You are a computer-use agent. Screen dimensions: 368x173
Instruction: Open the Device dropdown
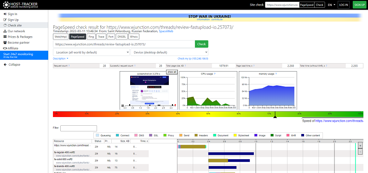pos(169,52)
